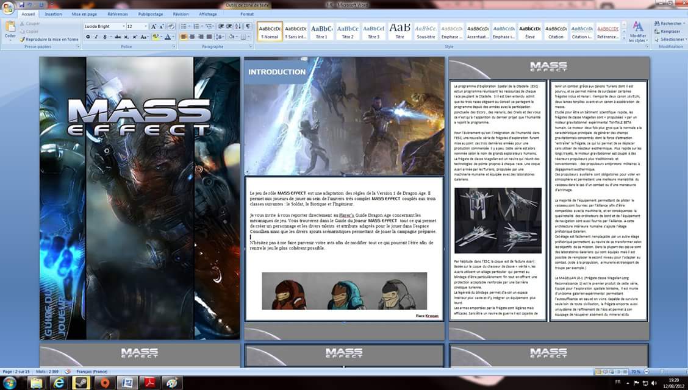688x390 pixels.
Task: Save document using Quick Access floppy icon
Action: pos(21,5)
